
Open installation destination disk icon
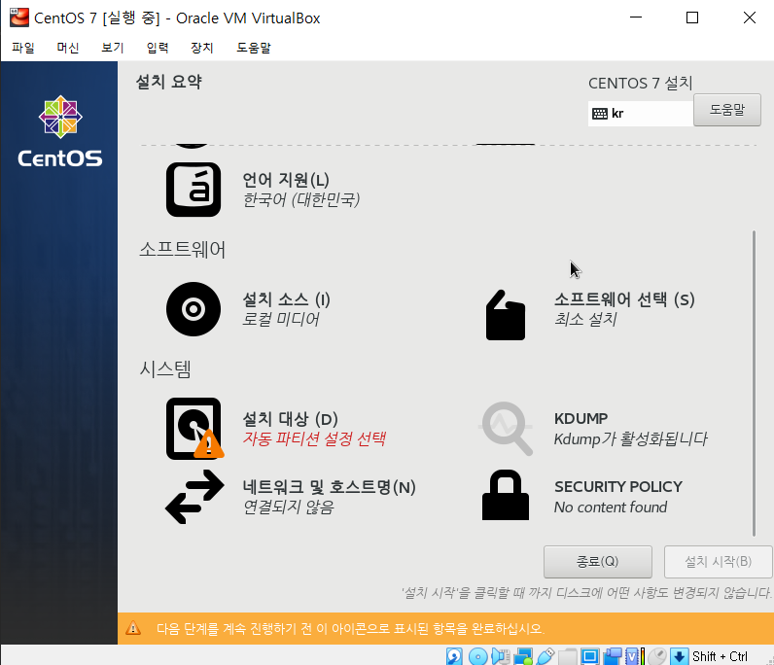(x=194, y=428)
